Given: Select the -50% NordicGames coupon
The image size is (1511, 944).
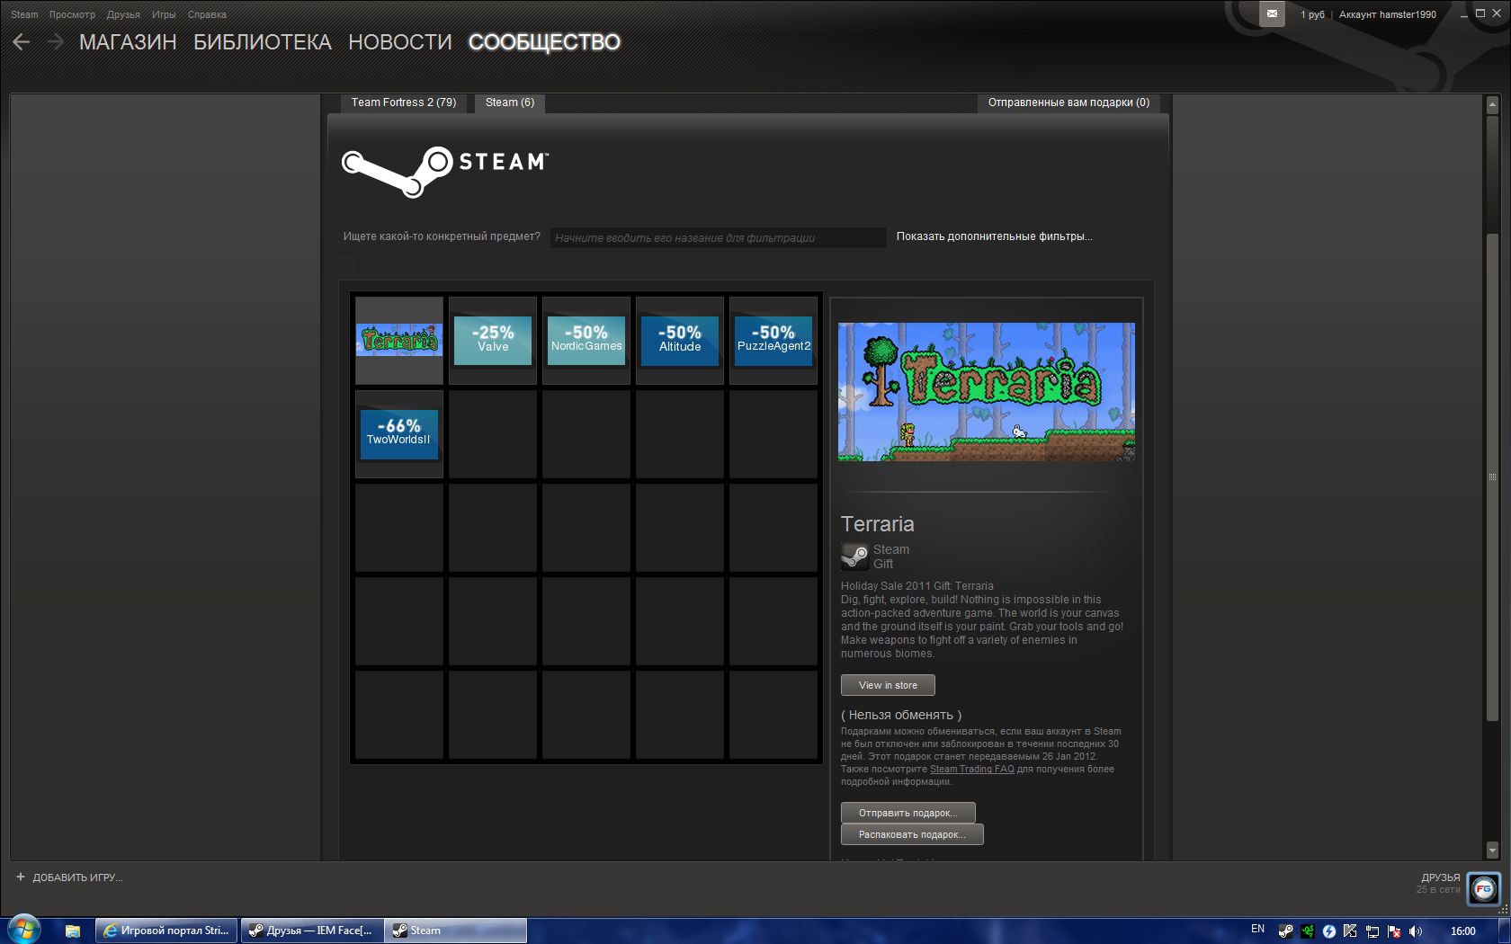Looking at the screenshot, I should point(586,341).
